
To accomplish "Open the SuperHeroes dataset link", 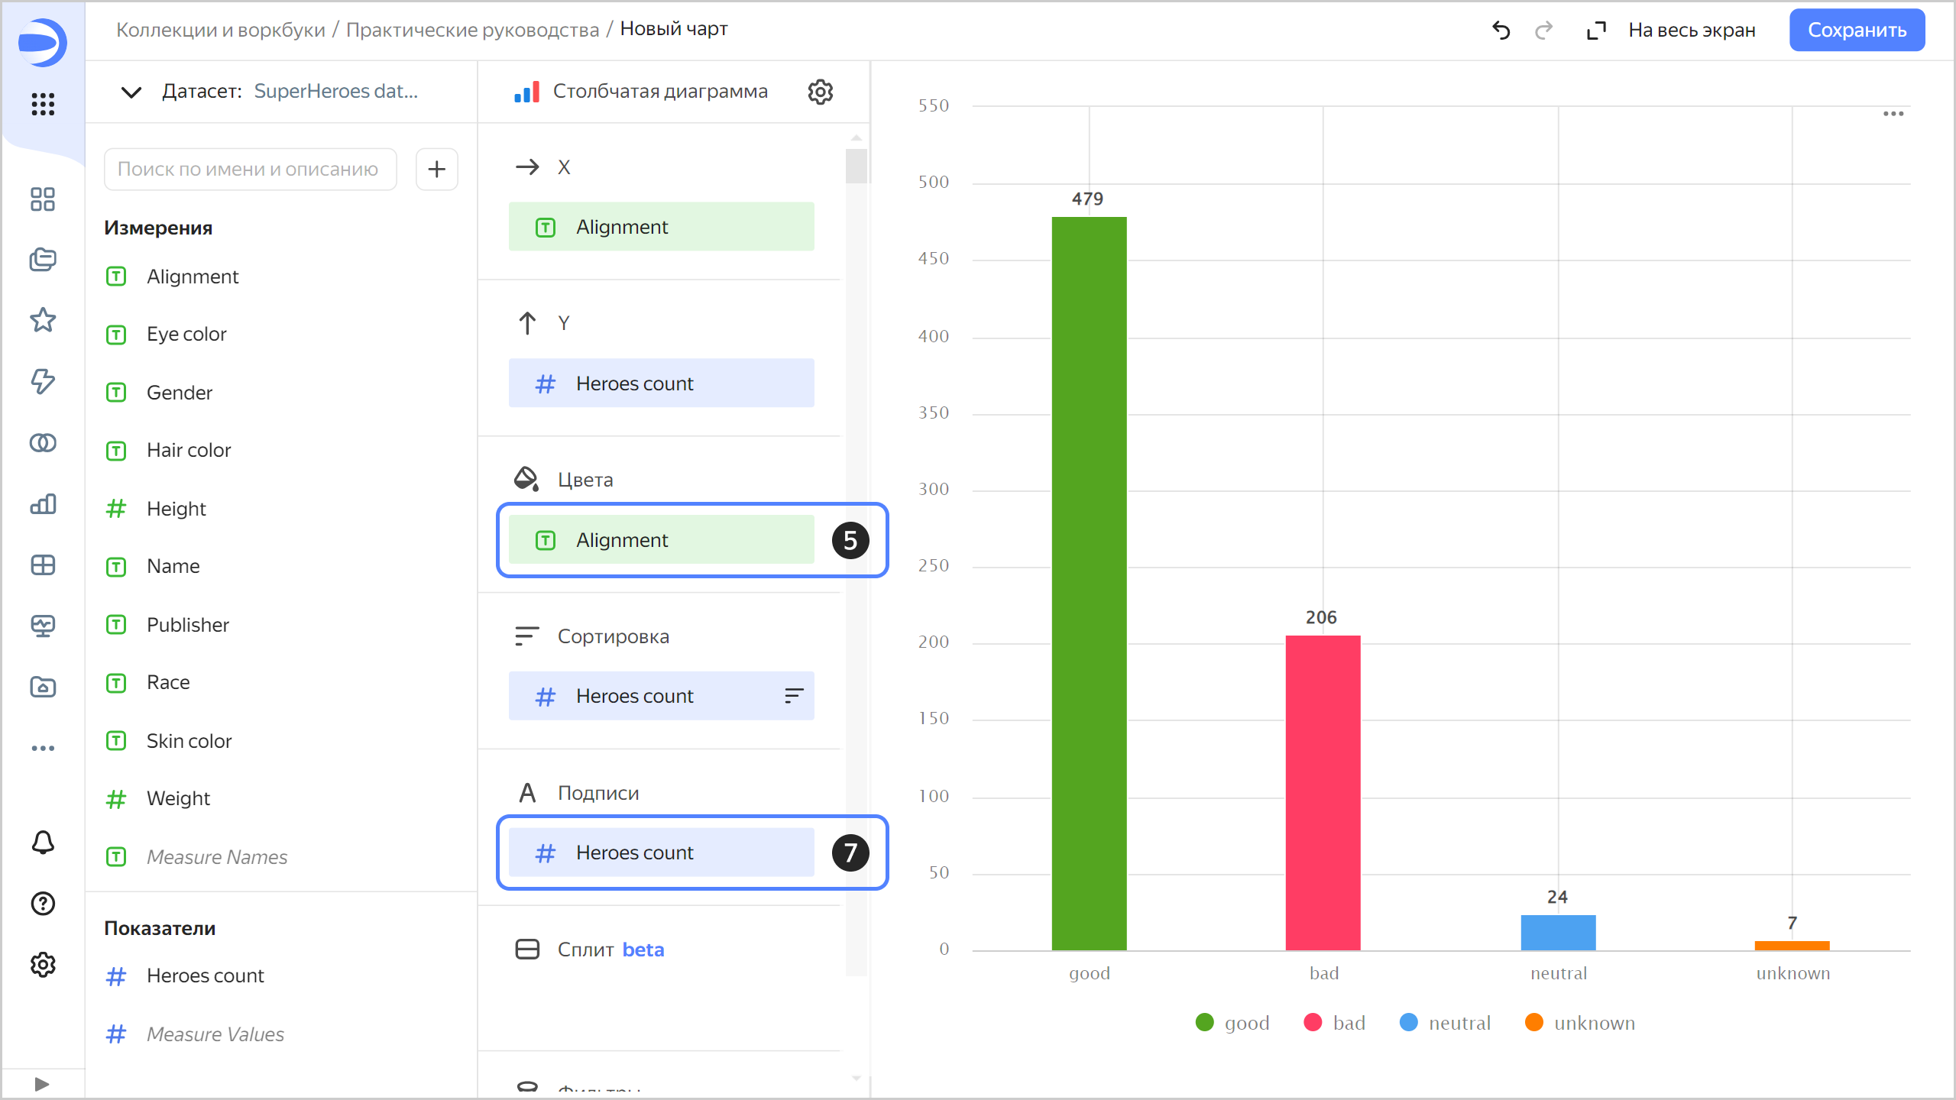I will [335, 92].
